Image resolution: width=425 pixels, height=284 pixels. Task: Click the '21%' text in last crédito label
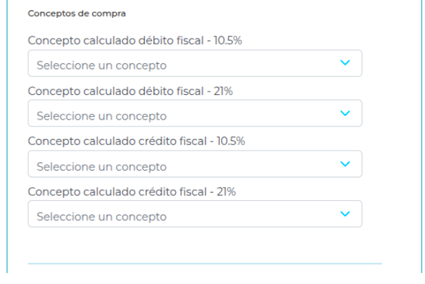coord(225,191)
